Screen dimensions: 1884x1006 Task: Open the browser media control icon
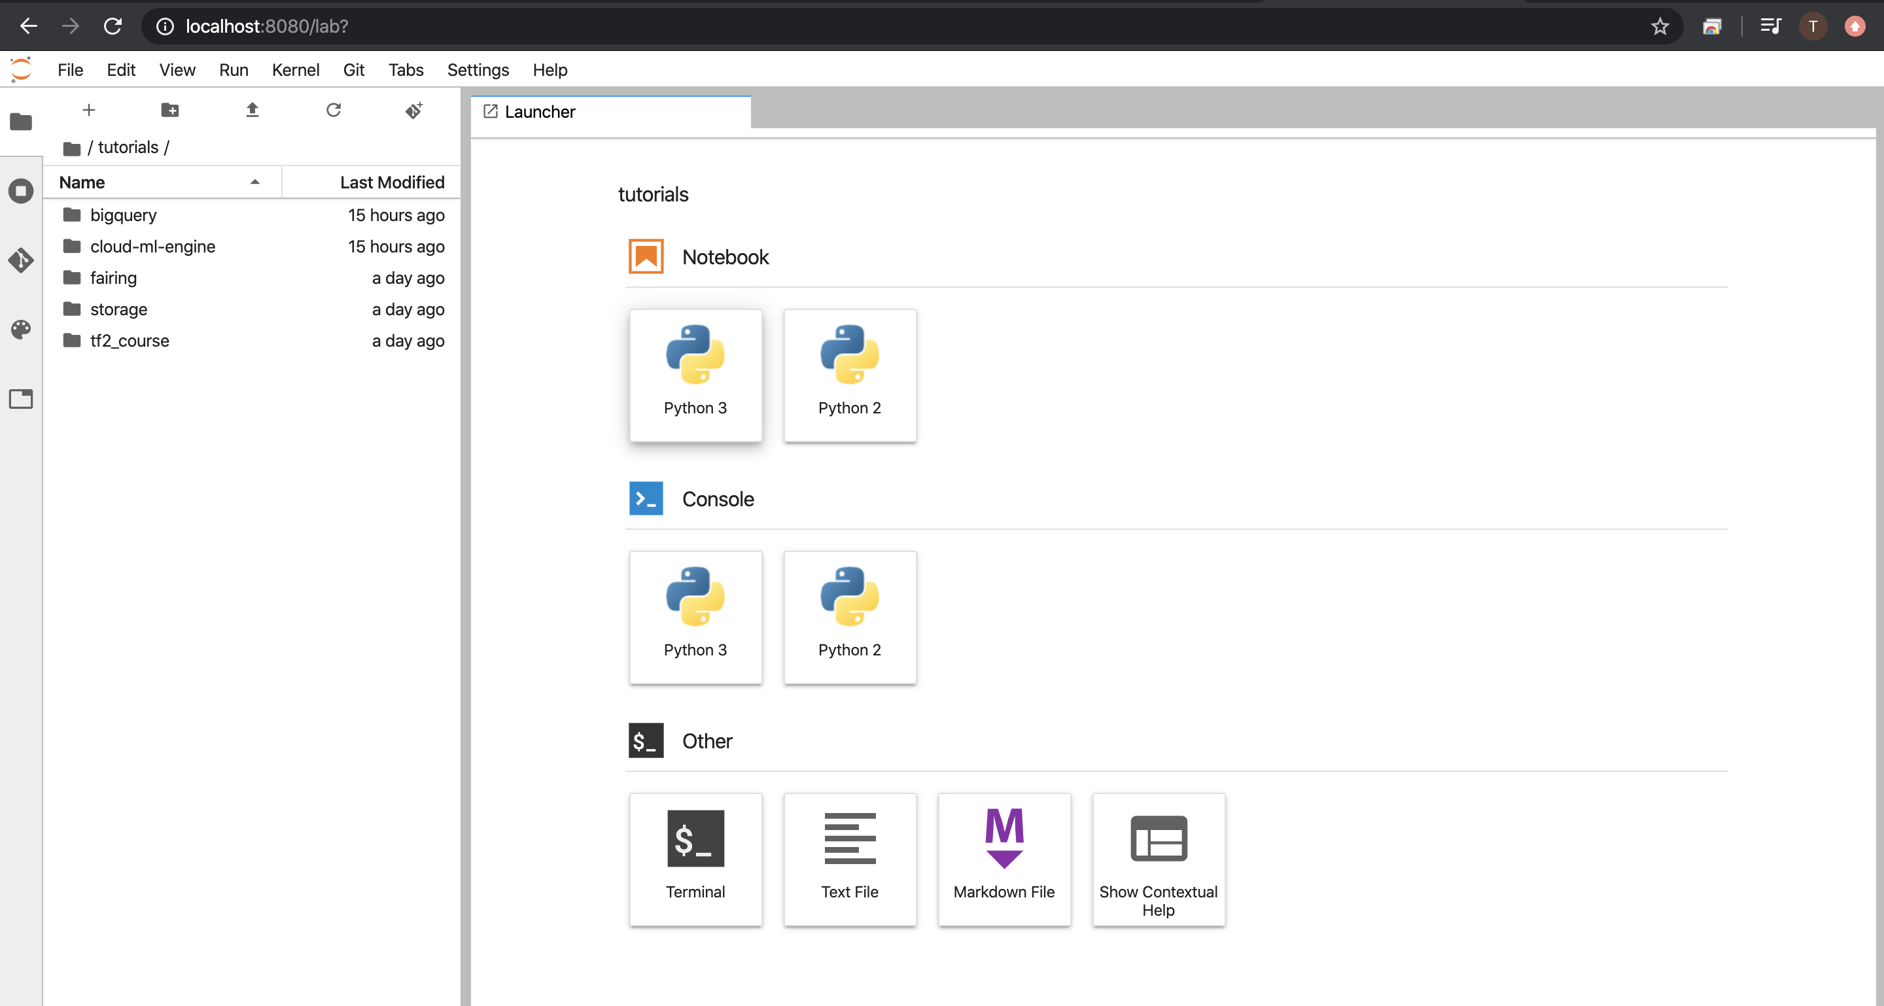click(1770, 26)
